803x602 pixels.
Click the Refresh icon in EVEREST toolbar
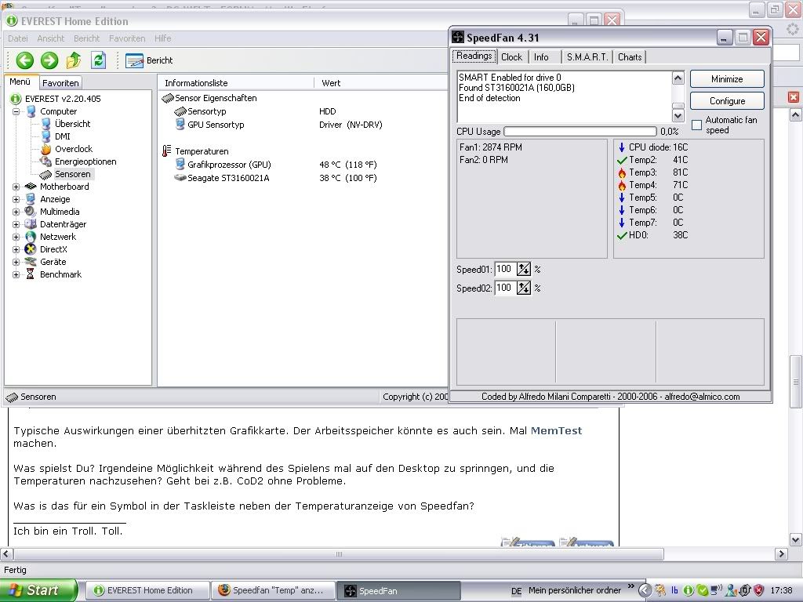coord(98,60)
